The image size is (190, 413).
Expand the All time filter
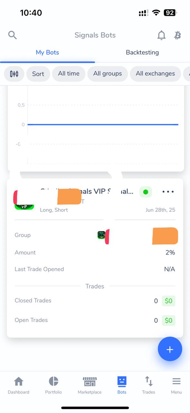click(69, 74)
